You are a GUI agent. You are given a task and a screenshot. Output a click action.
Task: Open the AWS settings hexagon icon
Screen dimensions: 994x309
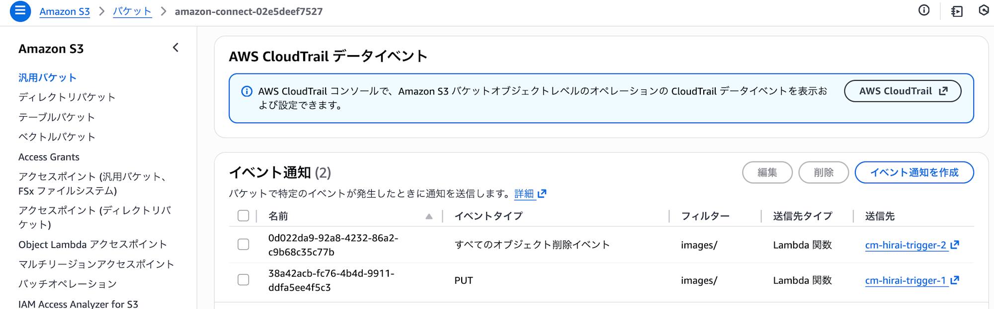(985, 10)
